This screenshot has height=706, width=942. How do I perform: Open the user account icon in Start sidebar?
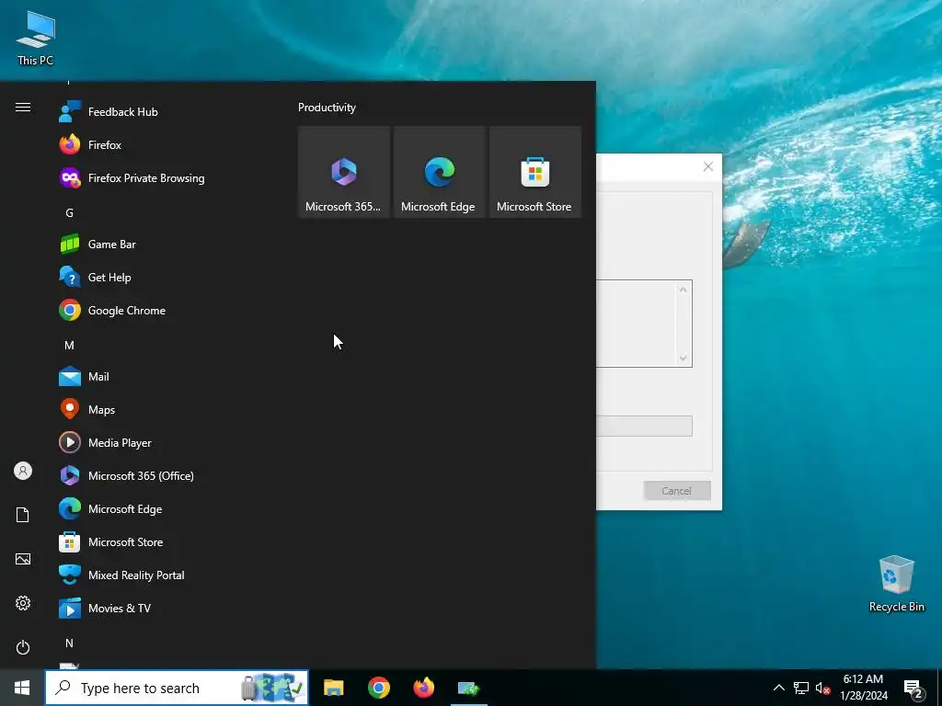point(23,471)
